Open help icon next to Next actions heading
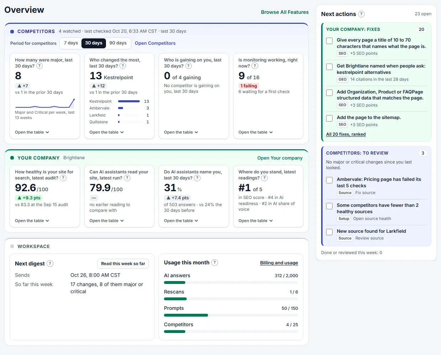This screenshot has width=441, height=355. (361, 14)
